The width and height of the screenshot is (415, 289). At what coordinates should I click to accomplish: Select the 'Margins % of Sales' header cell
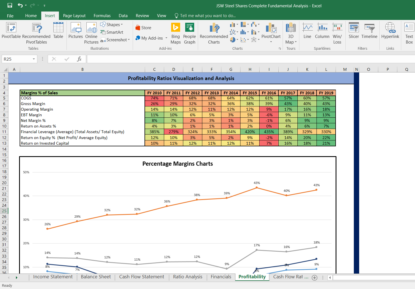pos(82,93)
